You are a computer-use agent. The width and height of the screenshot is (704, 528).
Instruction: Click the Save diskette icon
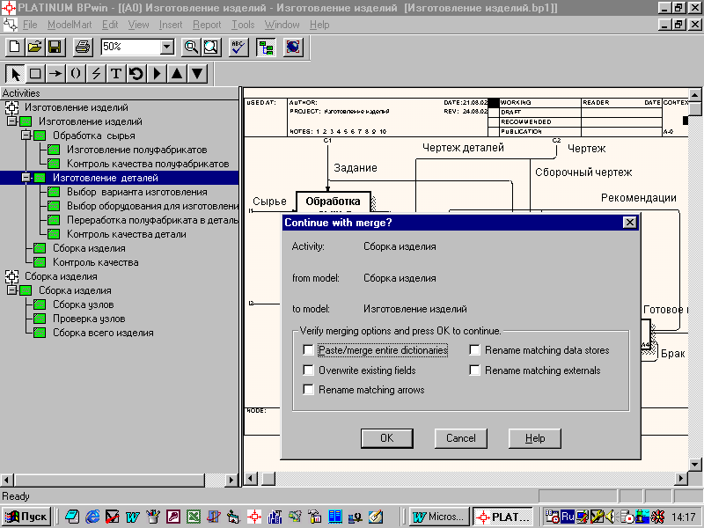point(55,48)
